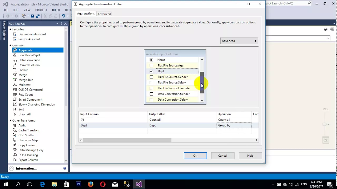Click the Cancel button
This screenshot has width=337, height=189.
click(222, 156)
